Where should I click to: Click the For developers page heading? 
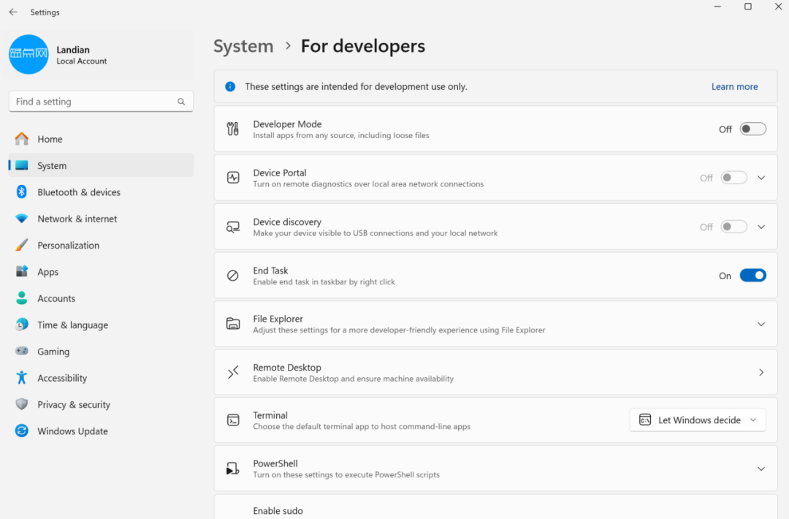[x=363, y=46]
